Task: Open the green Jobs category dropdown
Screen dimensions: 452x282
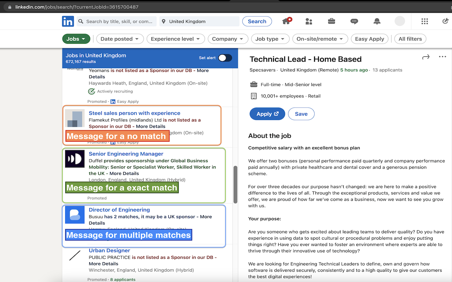Action: pyautogui.click(x=76, y=39)
